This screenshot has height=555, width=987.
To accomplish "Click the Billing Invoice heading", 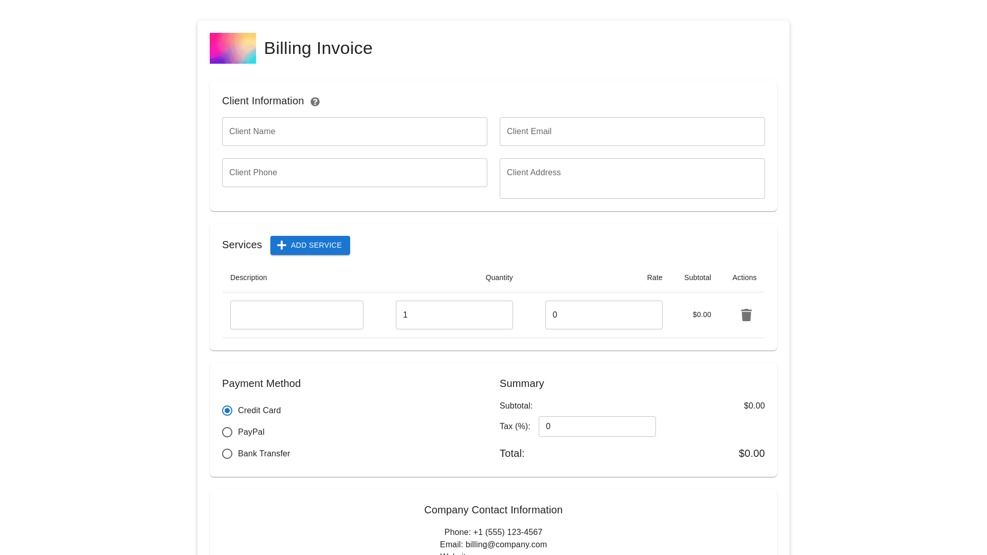I will (x=318, y=48).
